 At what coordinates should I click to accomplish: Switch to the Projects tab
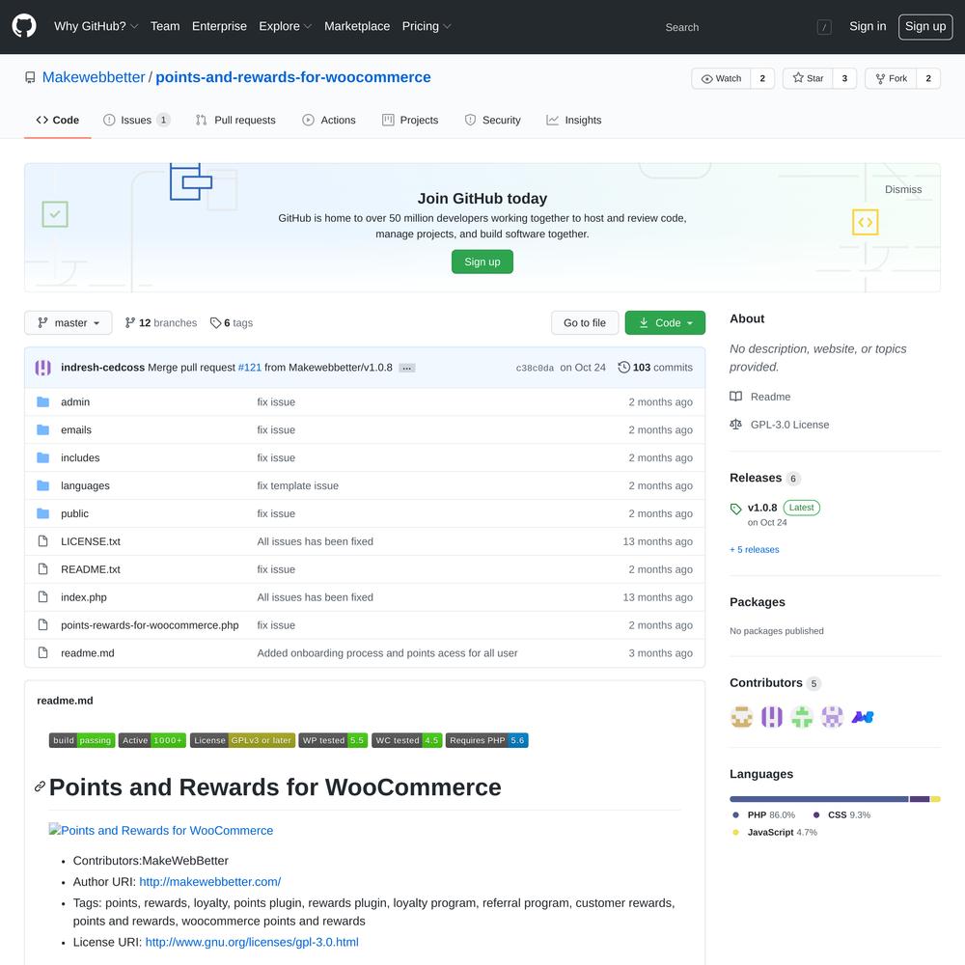[x=410, y=120]
